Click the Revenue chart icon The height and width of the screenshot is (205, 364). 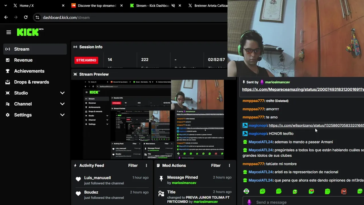click(8, 60)
